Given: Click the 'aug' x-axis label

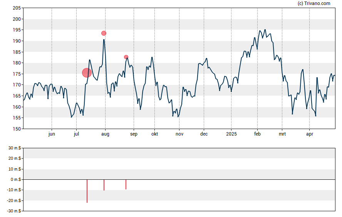Looking at the screenshot, I should point(106,134).
